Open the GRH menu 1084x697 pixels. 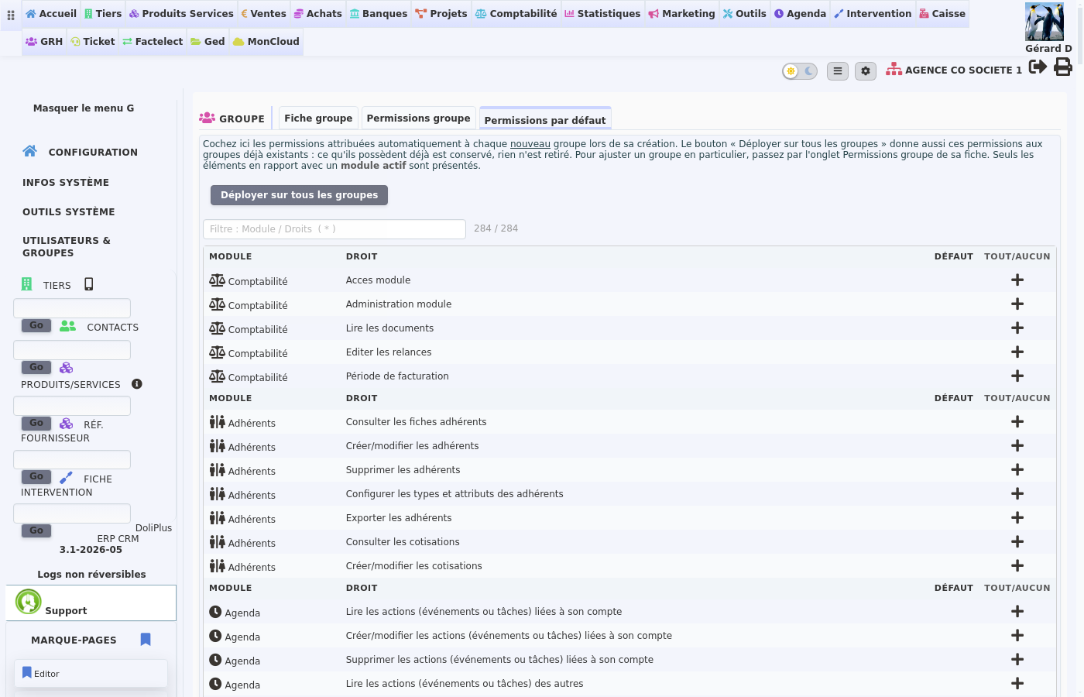point(44,42)
